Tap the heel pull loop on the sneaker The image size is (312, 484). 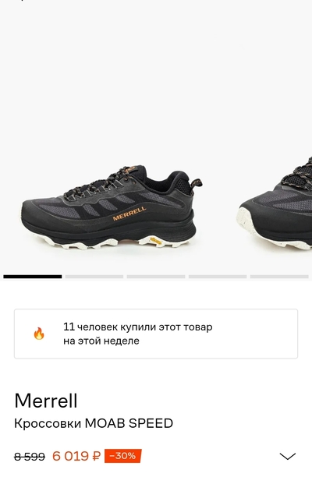196,183
